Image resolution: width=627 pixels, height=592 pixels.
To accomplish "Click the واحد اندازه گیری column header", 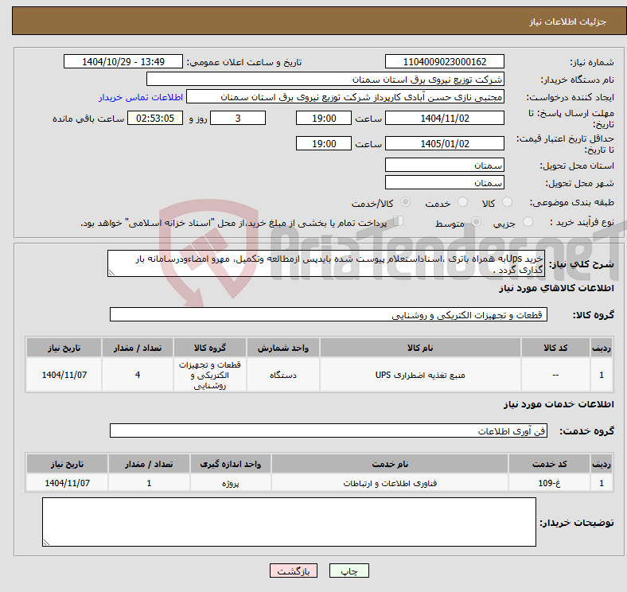I will (230, 464).
